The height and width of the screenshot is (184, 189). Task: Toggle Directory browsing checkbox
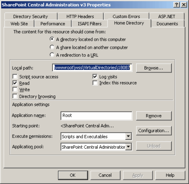pyautogui.click(x=15, y=96)
